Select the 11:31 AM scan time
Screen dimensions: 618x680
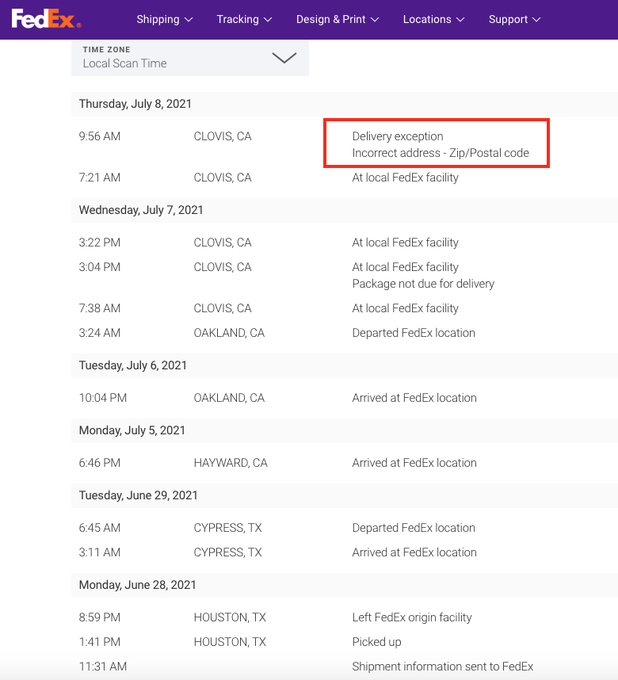(103, 667)
